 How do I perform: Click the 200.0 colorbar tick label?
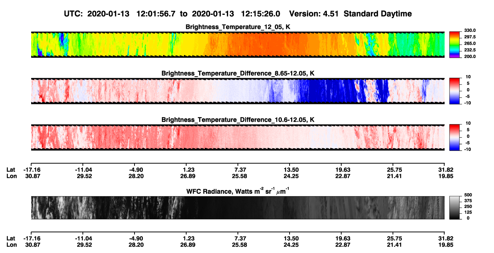click(470, 57)
